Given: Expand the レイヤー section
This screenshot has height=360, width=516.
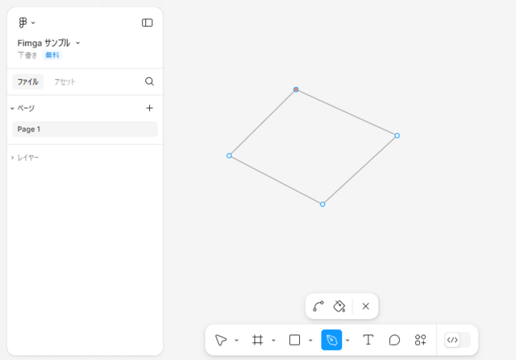Looking at the screenshot, I should 25,158.
